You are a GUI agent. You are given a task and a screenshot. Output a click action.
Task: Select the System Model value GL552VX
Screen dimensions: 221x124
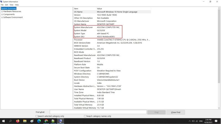[101, 30]
